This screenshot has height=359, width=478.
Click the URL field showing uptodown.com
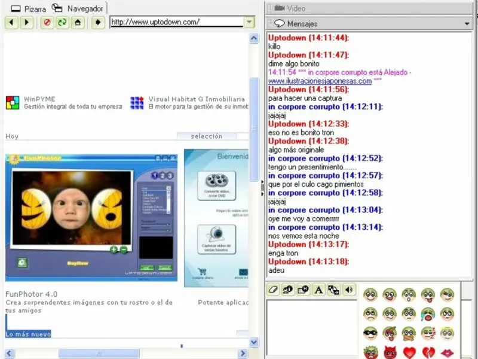[177, 22]
